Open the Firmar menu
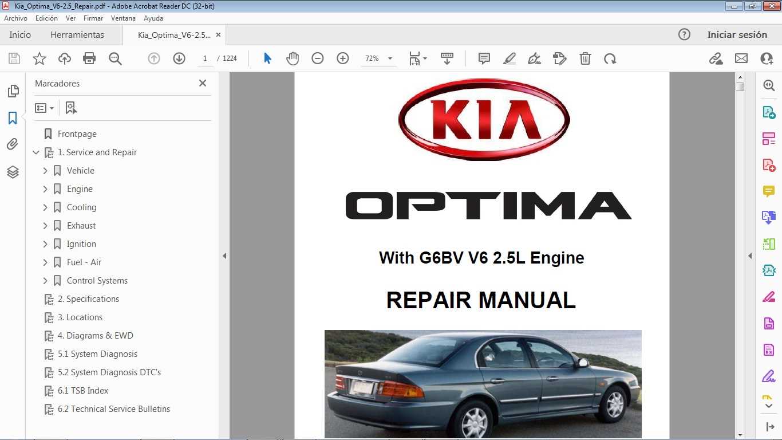This screenshot has height=440, width=782. [x=93, y=18]
